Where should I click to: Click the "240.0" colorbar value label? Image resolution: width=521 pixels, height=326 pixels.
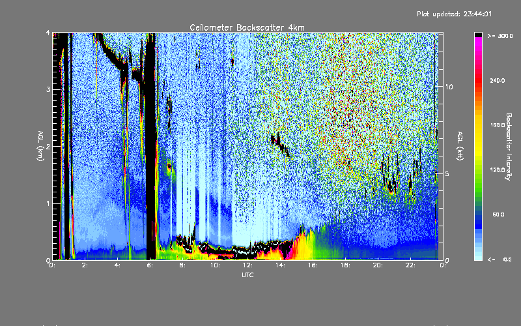pyautogui.click(x=498, y=80)
